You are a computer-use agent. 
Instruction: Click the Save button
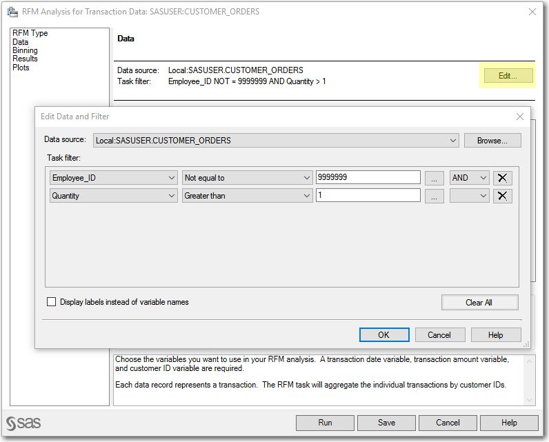coord(386,423)
